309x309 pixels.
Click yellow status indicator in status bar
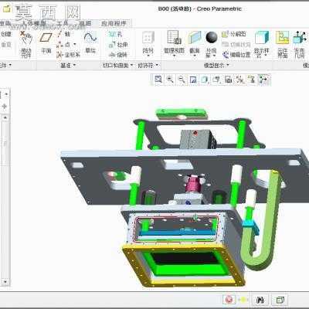243,300
